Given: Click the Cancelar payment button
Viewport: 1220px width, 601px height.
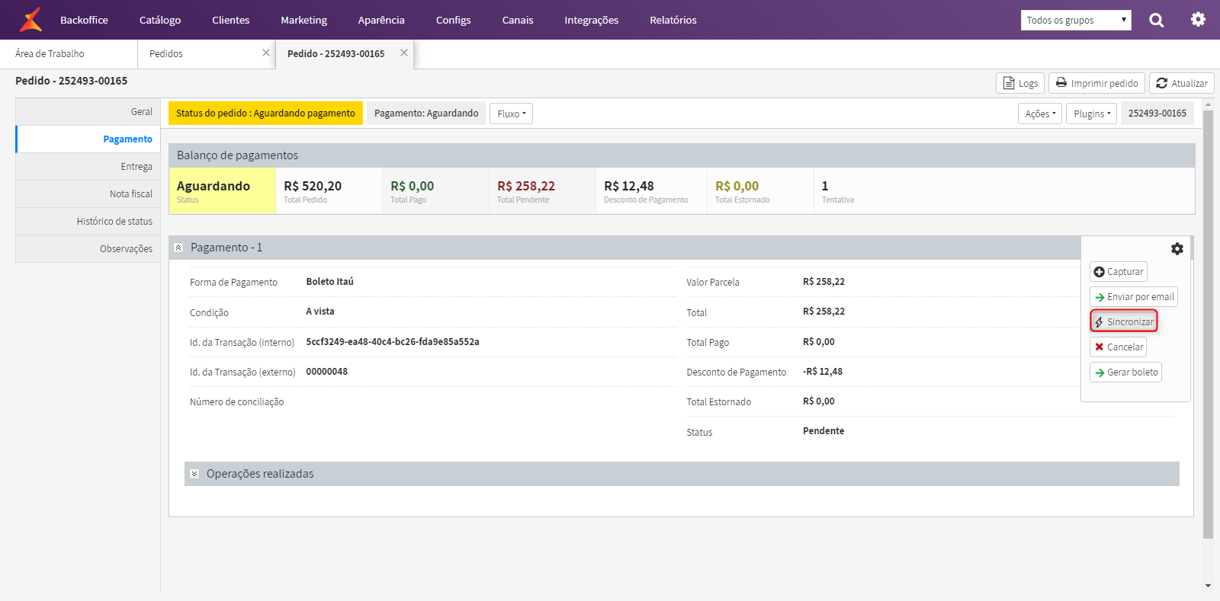Looking at the screenshot, I should click(1119, 347).
